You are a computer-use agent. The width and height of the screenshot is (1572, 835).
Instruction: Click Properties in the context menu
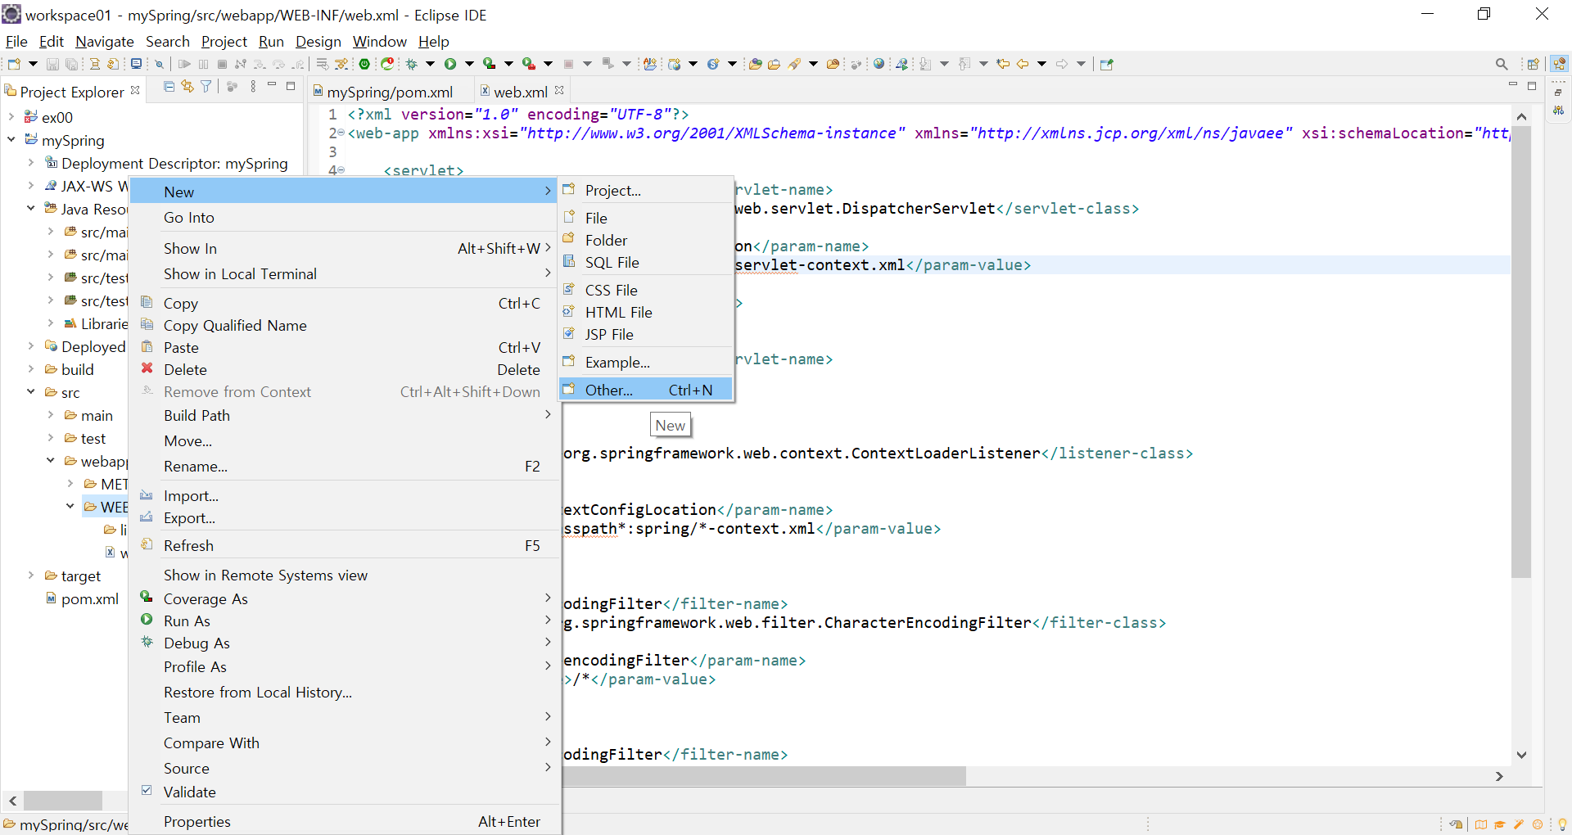[345, 821]
